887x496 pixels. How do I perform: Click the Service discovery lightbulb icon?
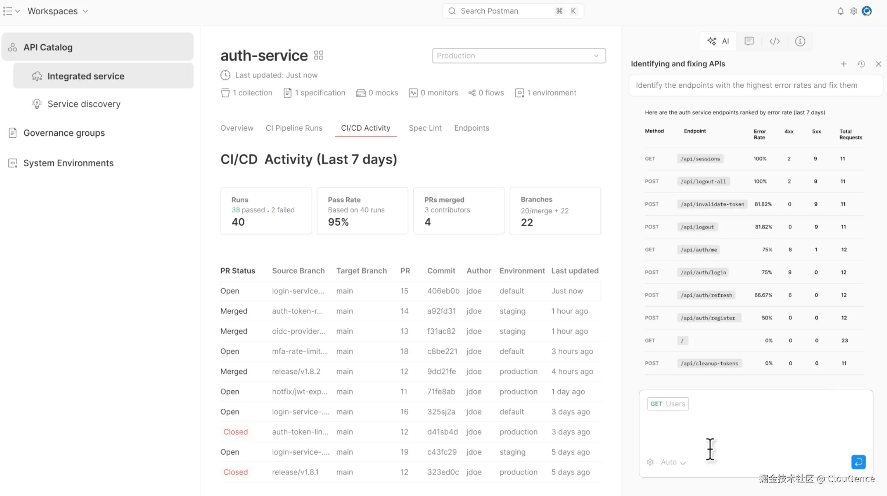click(x=37, y=104)
